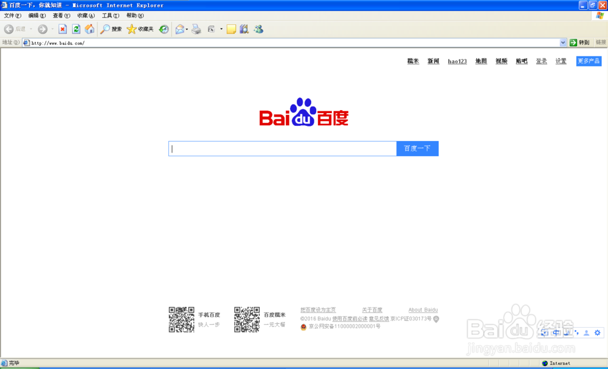Click the 把百度设为主页 link

coord(318,309)
